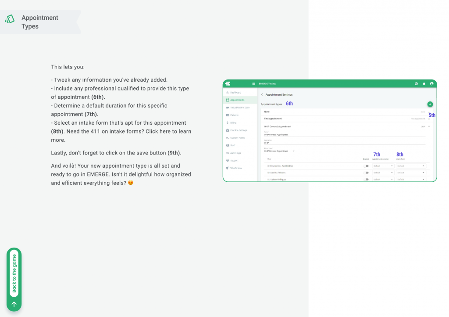Screen dimensions: 449x317
Task: Open Practice Settings in the sidebar
Action: pyautogui.click(x=227, y=130)
